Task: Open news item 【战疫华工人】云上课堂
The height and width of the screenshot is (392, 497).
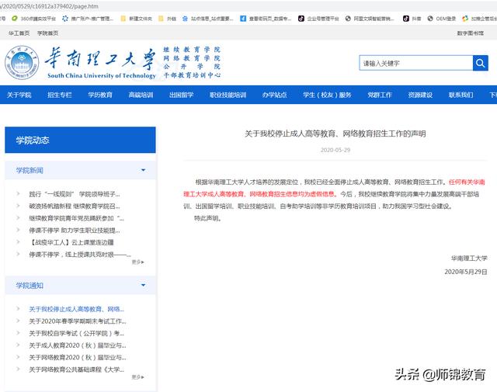Action: click(x=71, y=242)
